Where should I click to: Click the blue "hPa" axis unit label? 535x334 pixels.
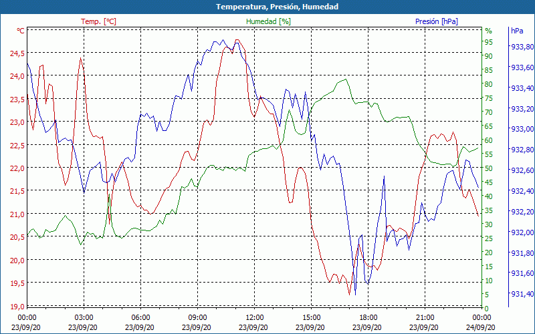point(517,31)
